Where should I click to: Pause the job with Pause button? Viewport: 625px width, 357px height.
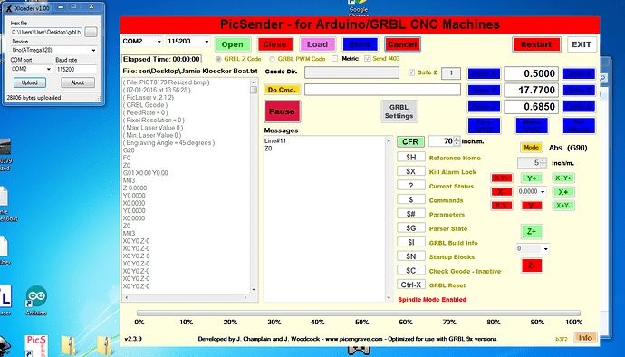(283, 111)
